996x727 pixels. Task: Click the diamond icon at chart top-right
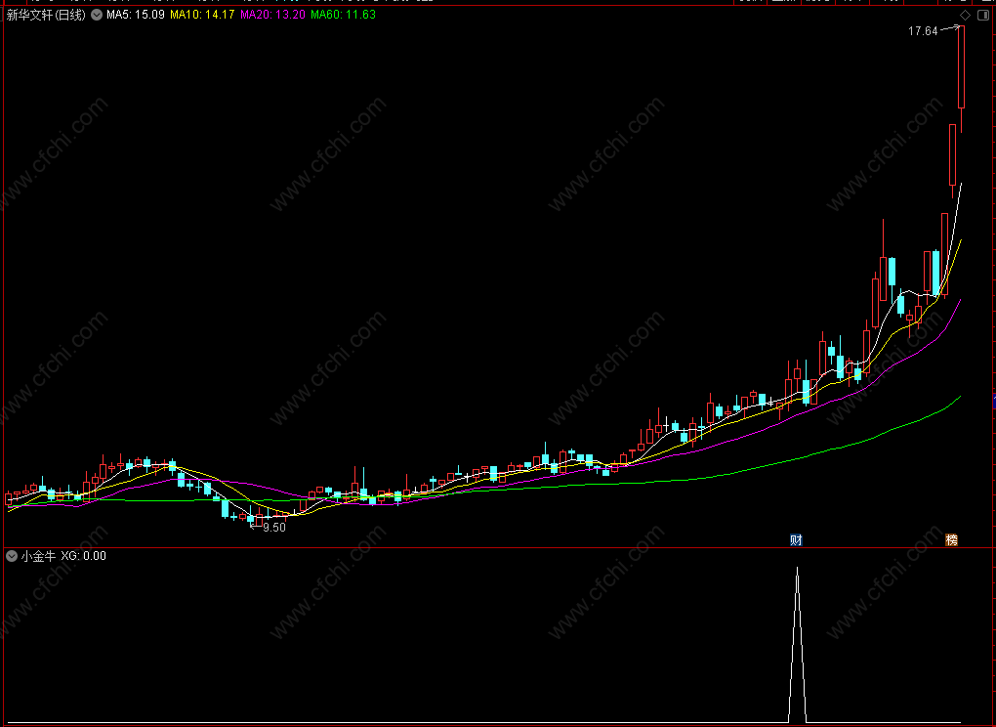point(965,16)
